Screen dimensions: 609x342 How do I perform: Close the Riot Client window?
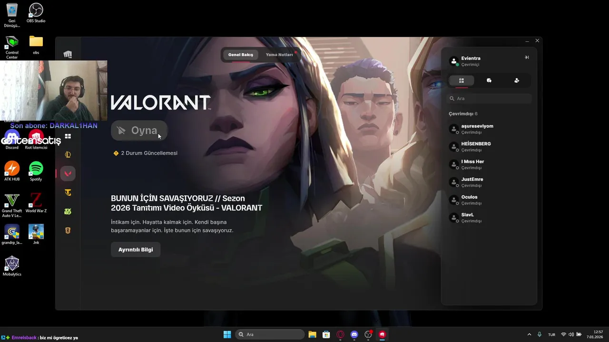click(x=537, y=41)
